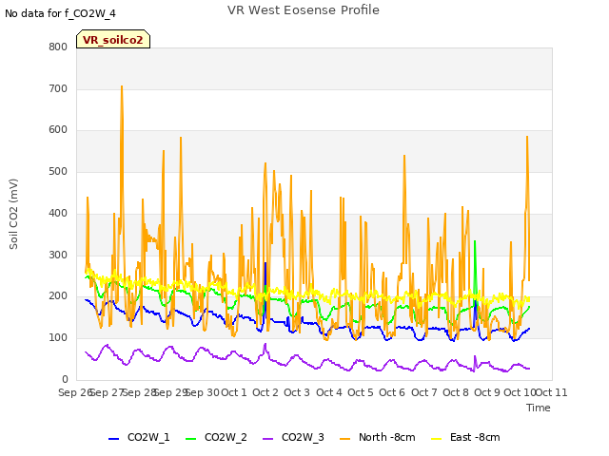The image size is (609, 456).
Task: Click the Oct 2 x-axis date label
Action: point(265,392)
